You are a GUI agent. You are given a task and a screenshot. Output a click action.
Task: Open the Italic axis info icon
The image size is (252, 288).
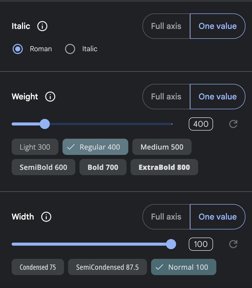[42, 26]
